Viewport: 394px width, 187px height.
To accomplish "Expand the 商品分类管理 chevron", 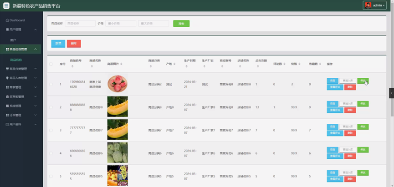I will coord(36,69).
